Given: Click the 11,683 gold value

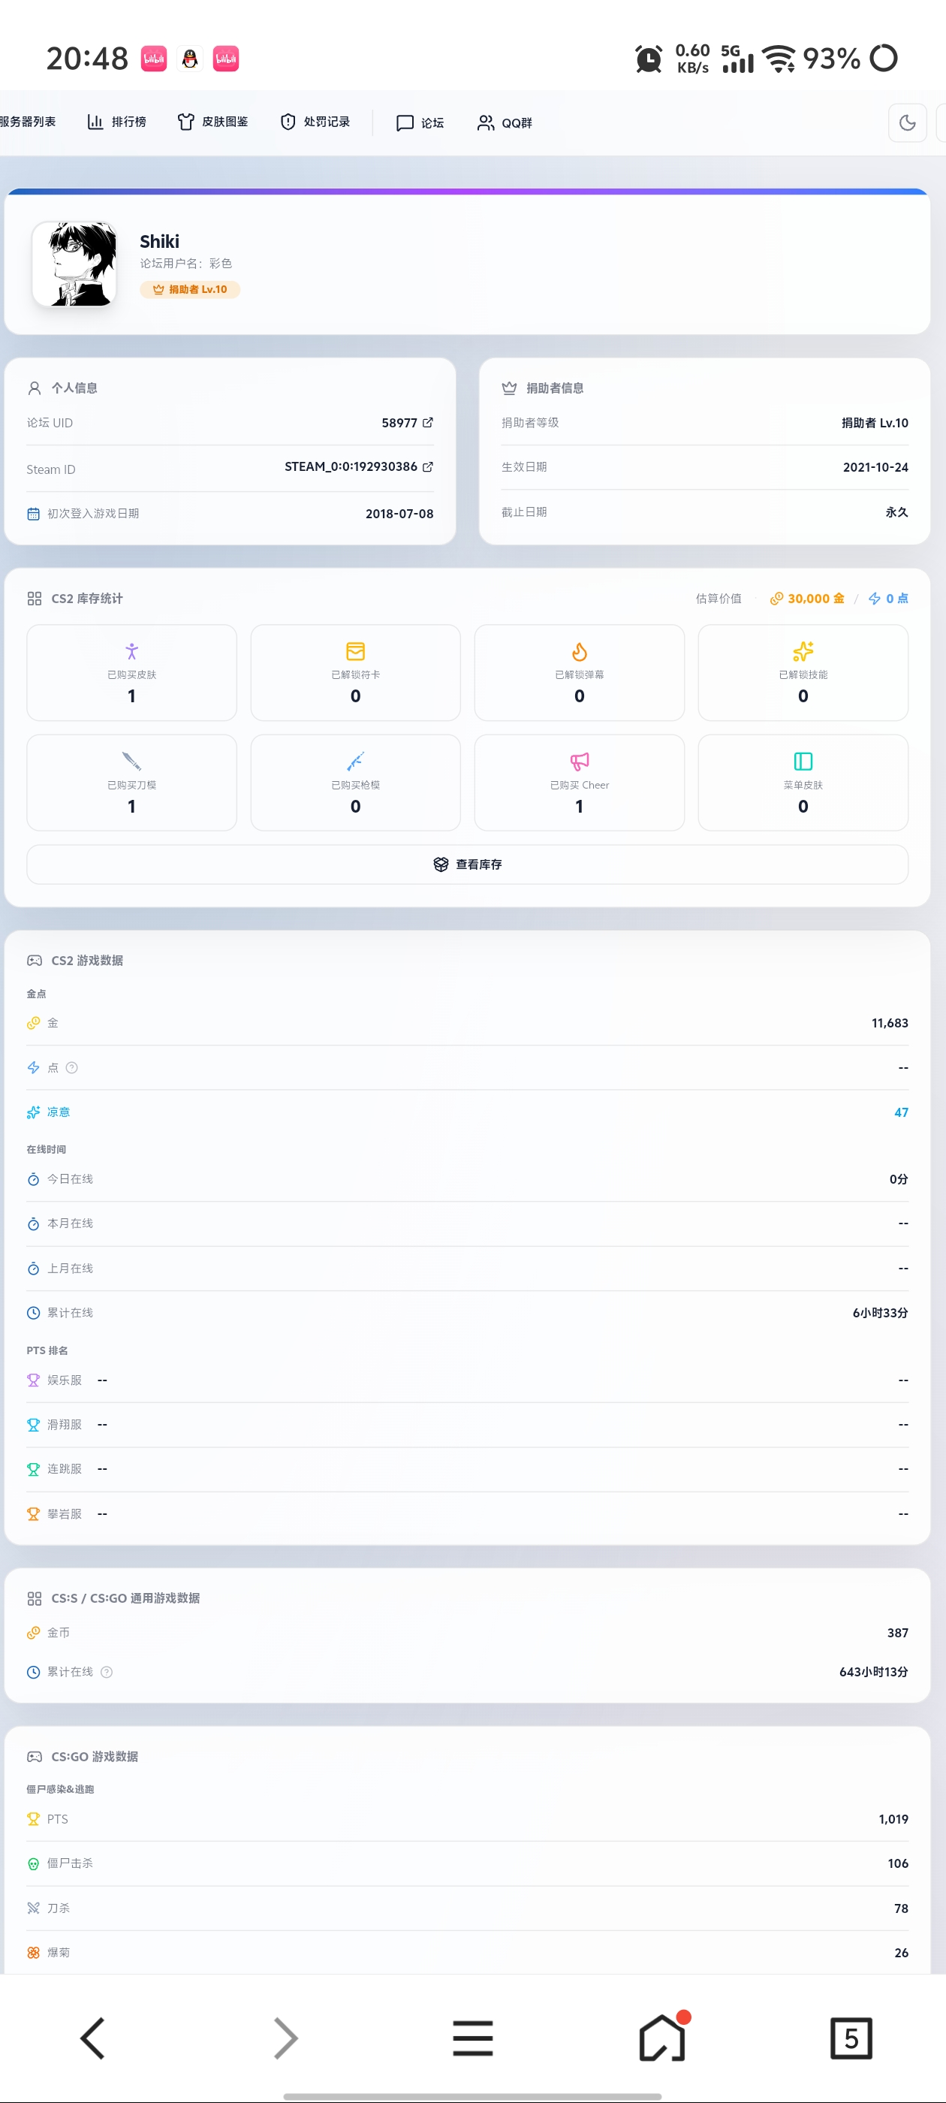Looking at the screenshot, I should [890, 1023].
